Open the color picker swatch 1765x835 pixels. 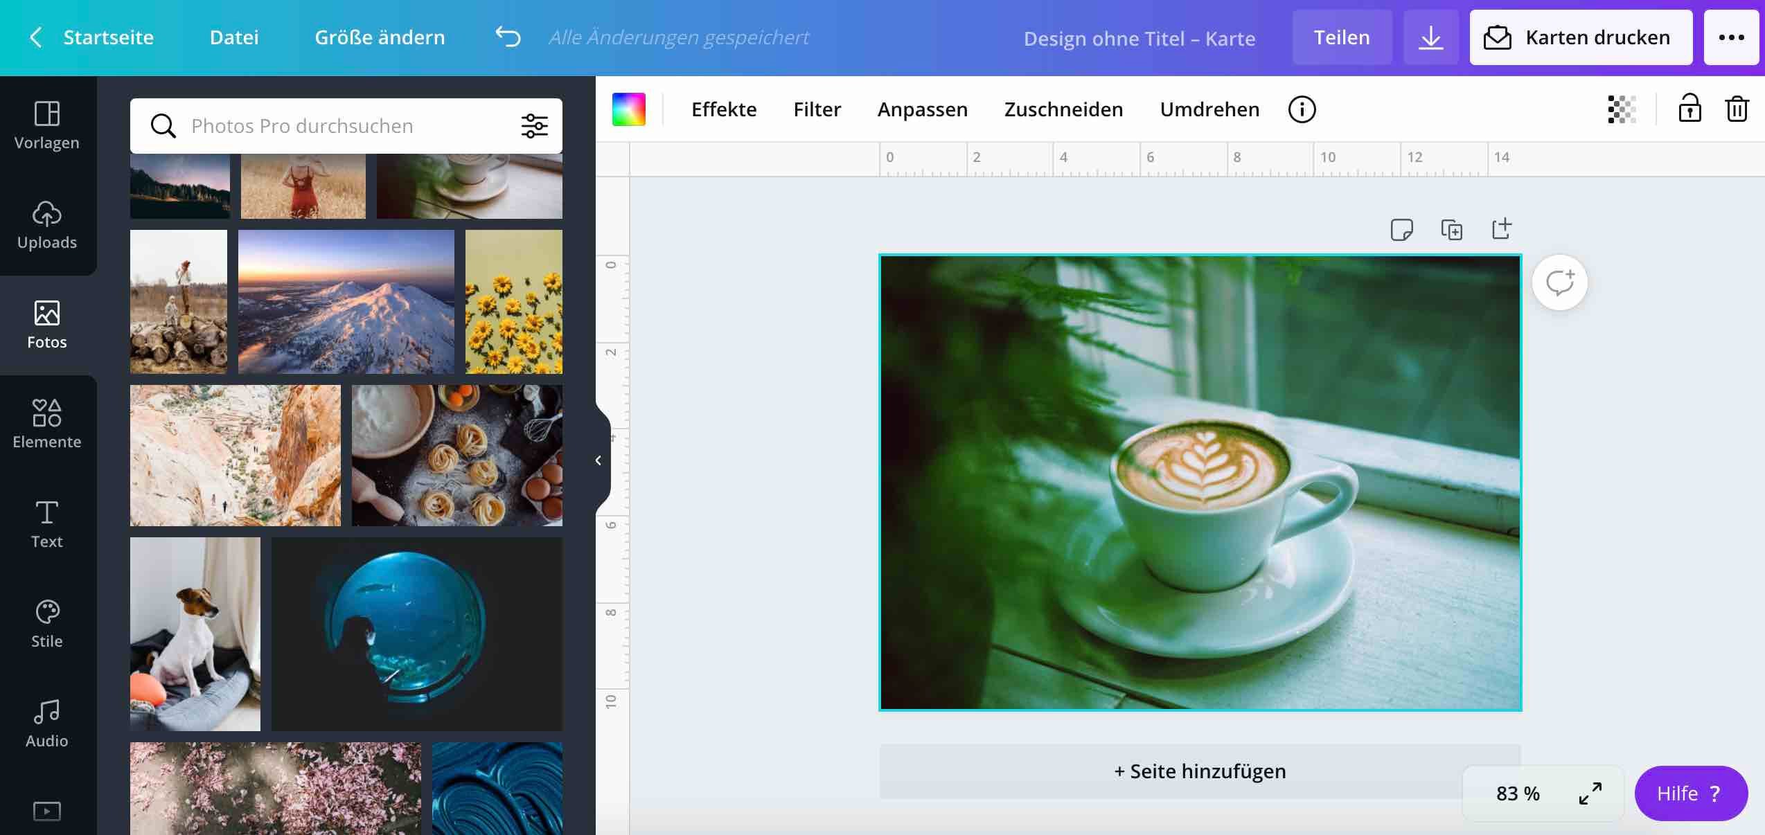pyautogui.click(x=627, y=109)
